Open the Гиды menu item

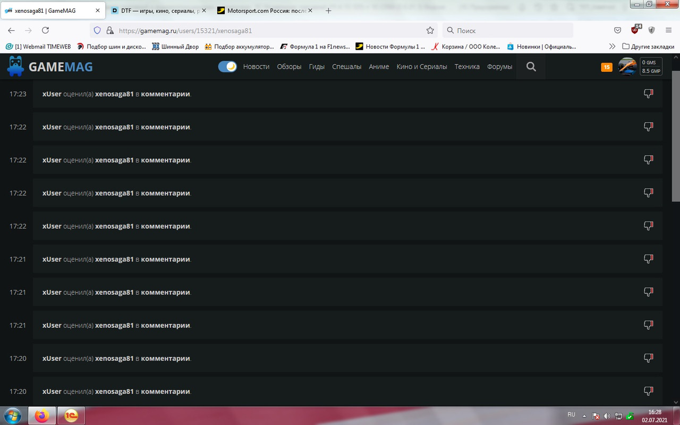click(x=317, y=66)
